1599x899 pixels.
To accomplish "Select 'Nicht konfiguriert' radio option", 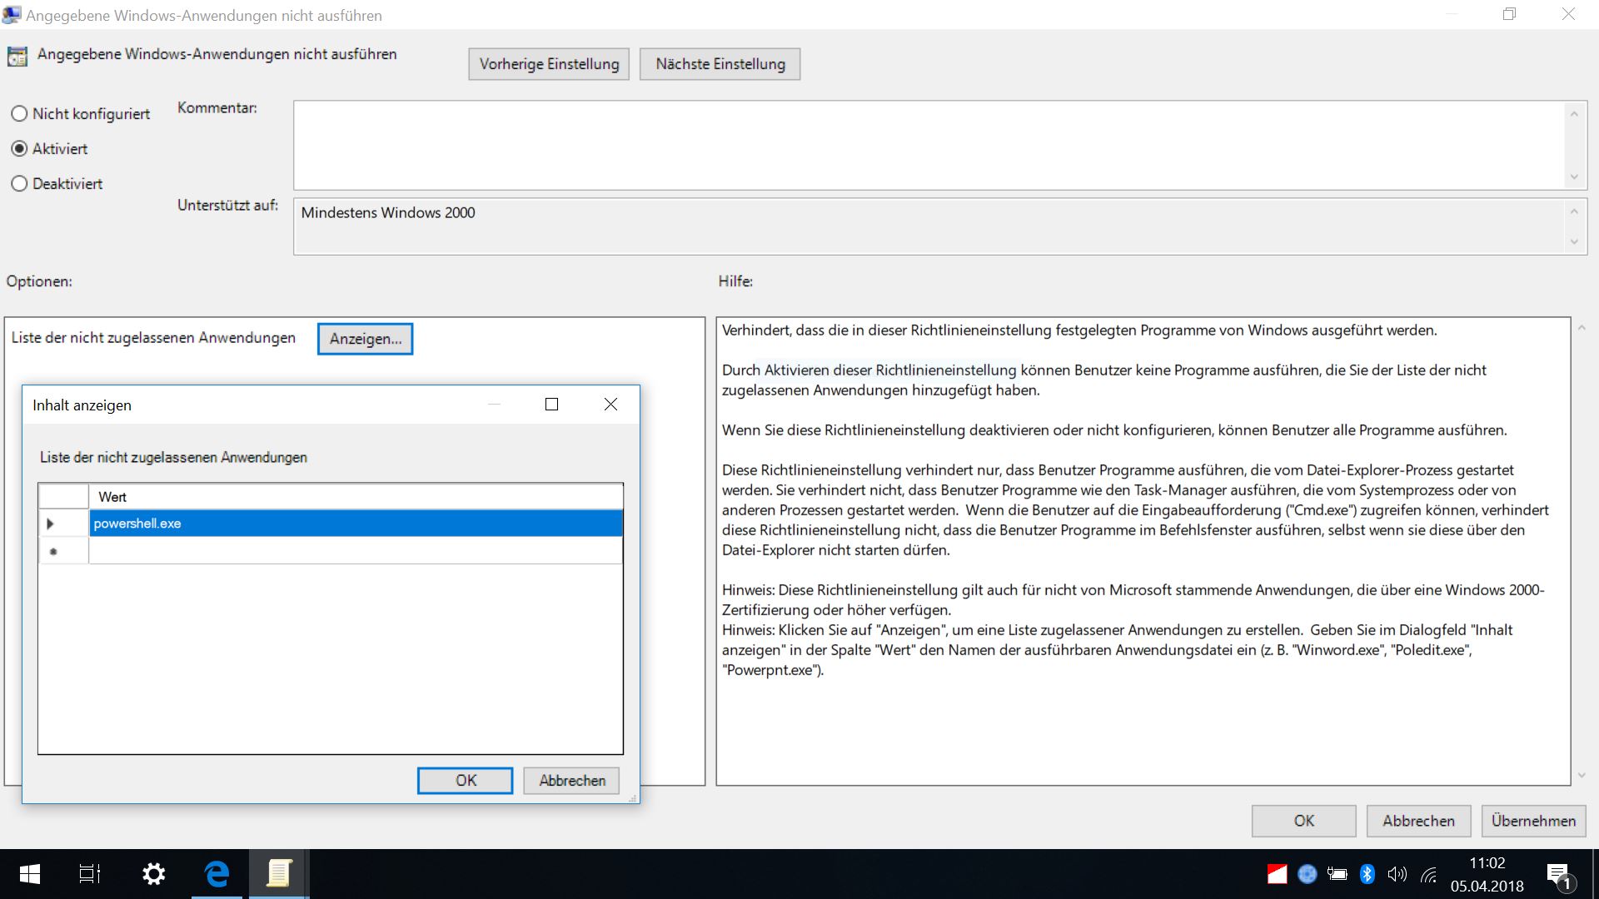I will pos(19,114).
